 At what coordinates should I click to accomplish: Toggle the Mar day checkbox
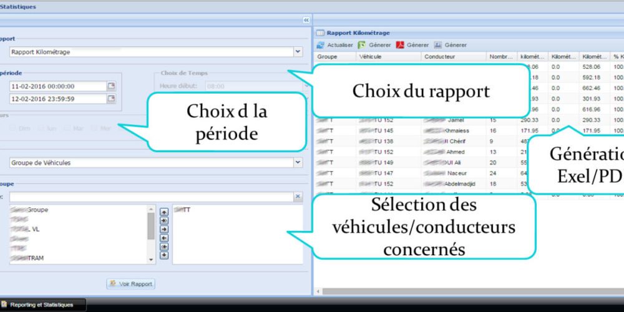67,129
